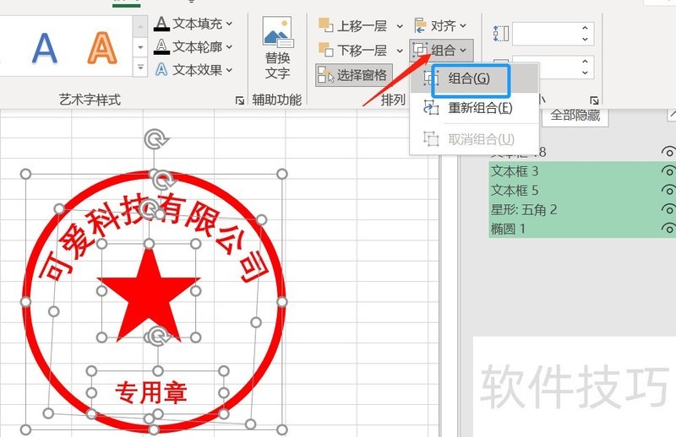Open the 组合 ribbon dropdown arrow
Screen dimensions: 676x437
tap(462, 51)
